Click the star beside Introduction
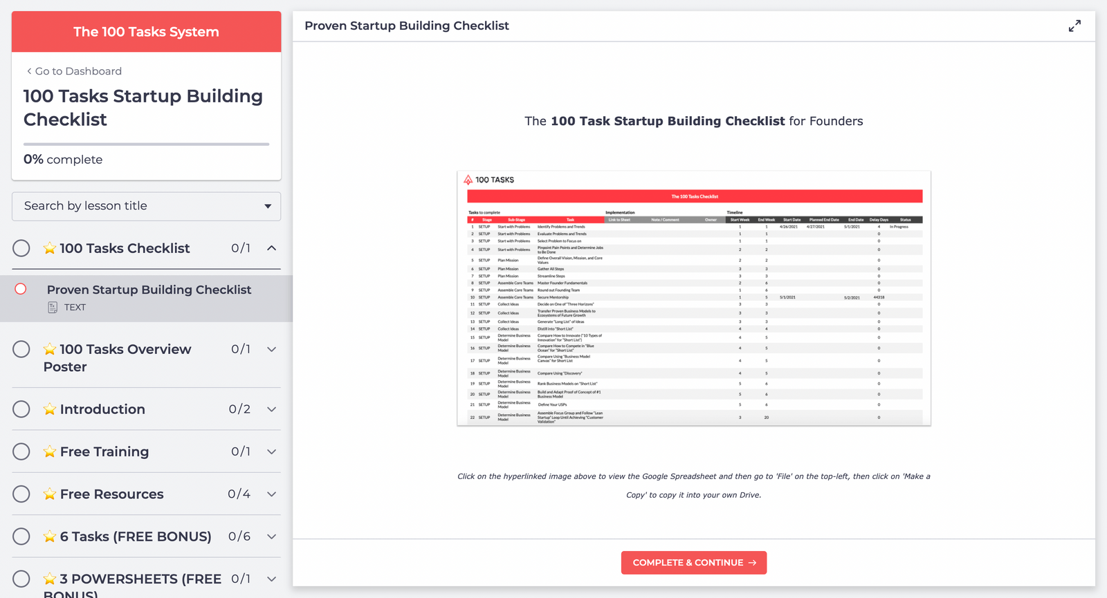The height and width of the screenshot is (598, 1107). (49, 409)
